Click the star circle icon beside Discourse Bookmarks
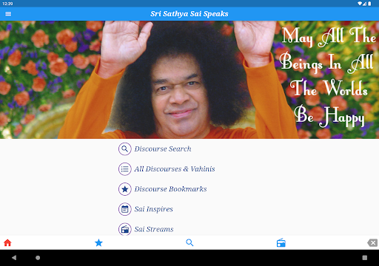Image resolution: width=379 pixels, height=266 pixels. click(125, 189)
